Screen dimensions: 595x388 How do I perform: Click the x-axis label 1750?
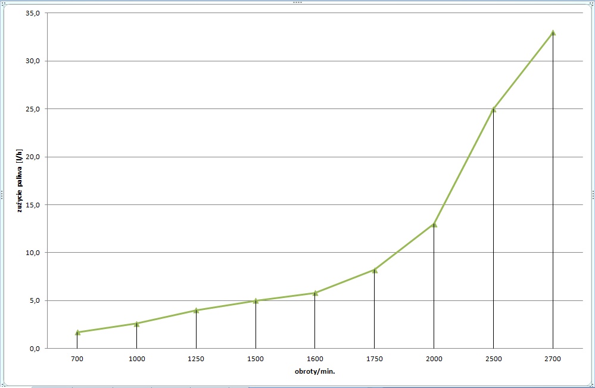375,359
